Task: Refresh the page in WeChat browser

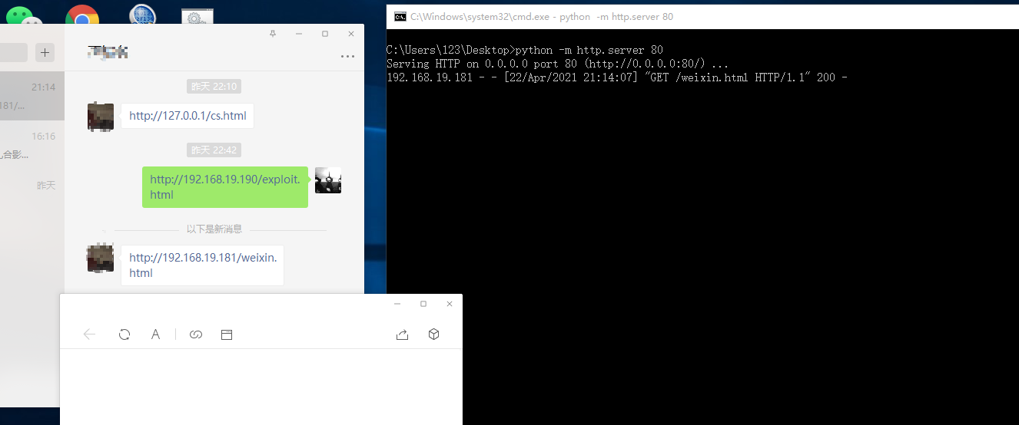Action: [124, 334]
